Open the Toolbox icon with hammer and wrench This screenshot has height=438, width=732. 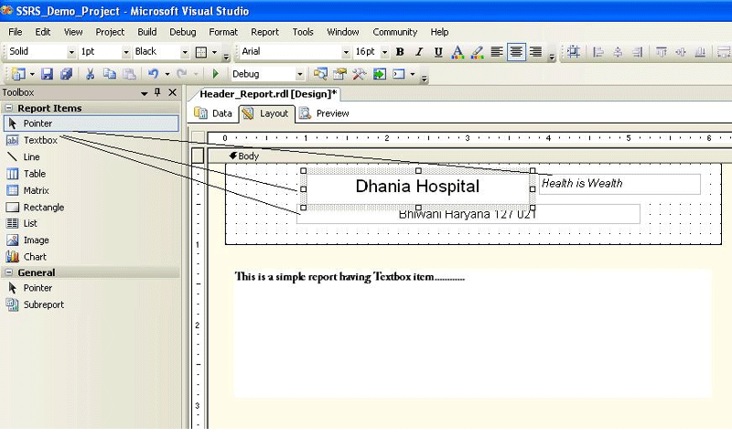click(360, 74)
